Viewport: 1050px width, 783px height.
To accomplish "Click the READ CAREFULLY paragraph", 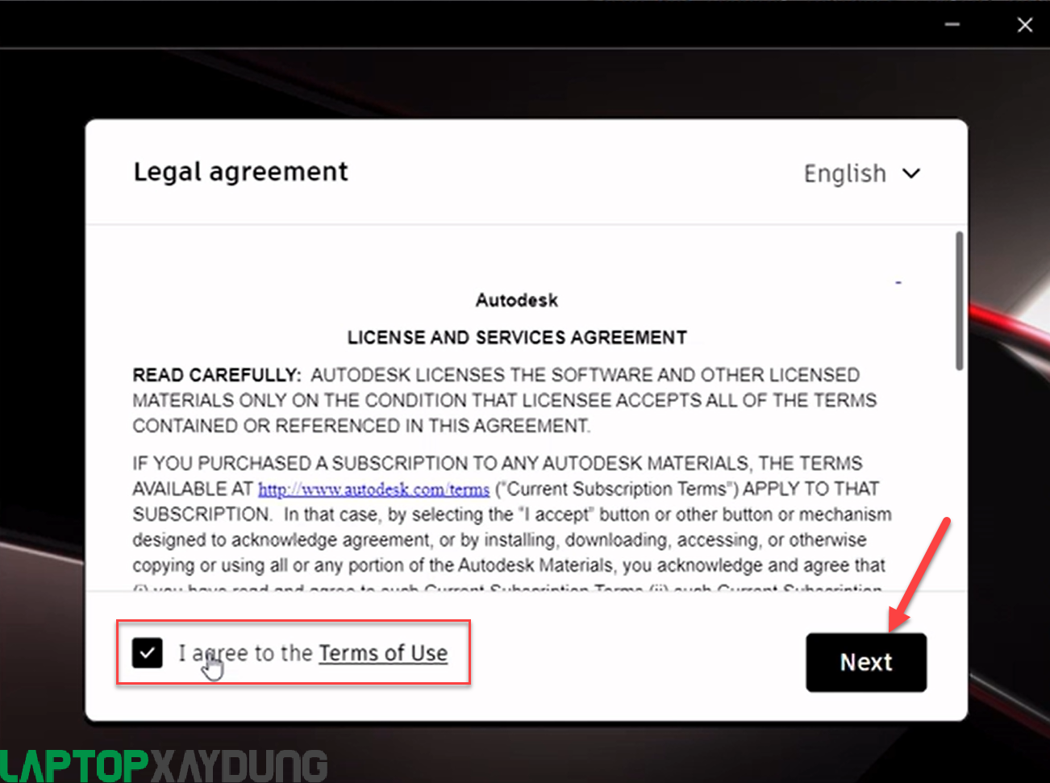I will click(x=505, y=400).
